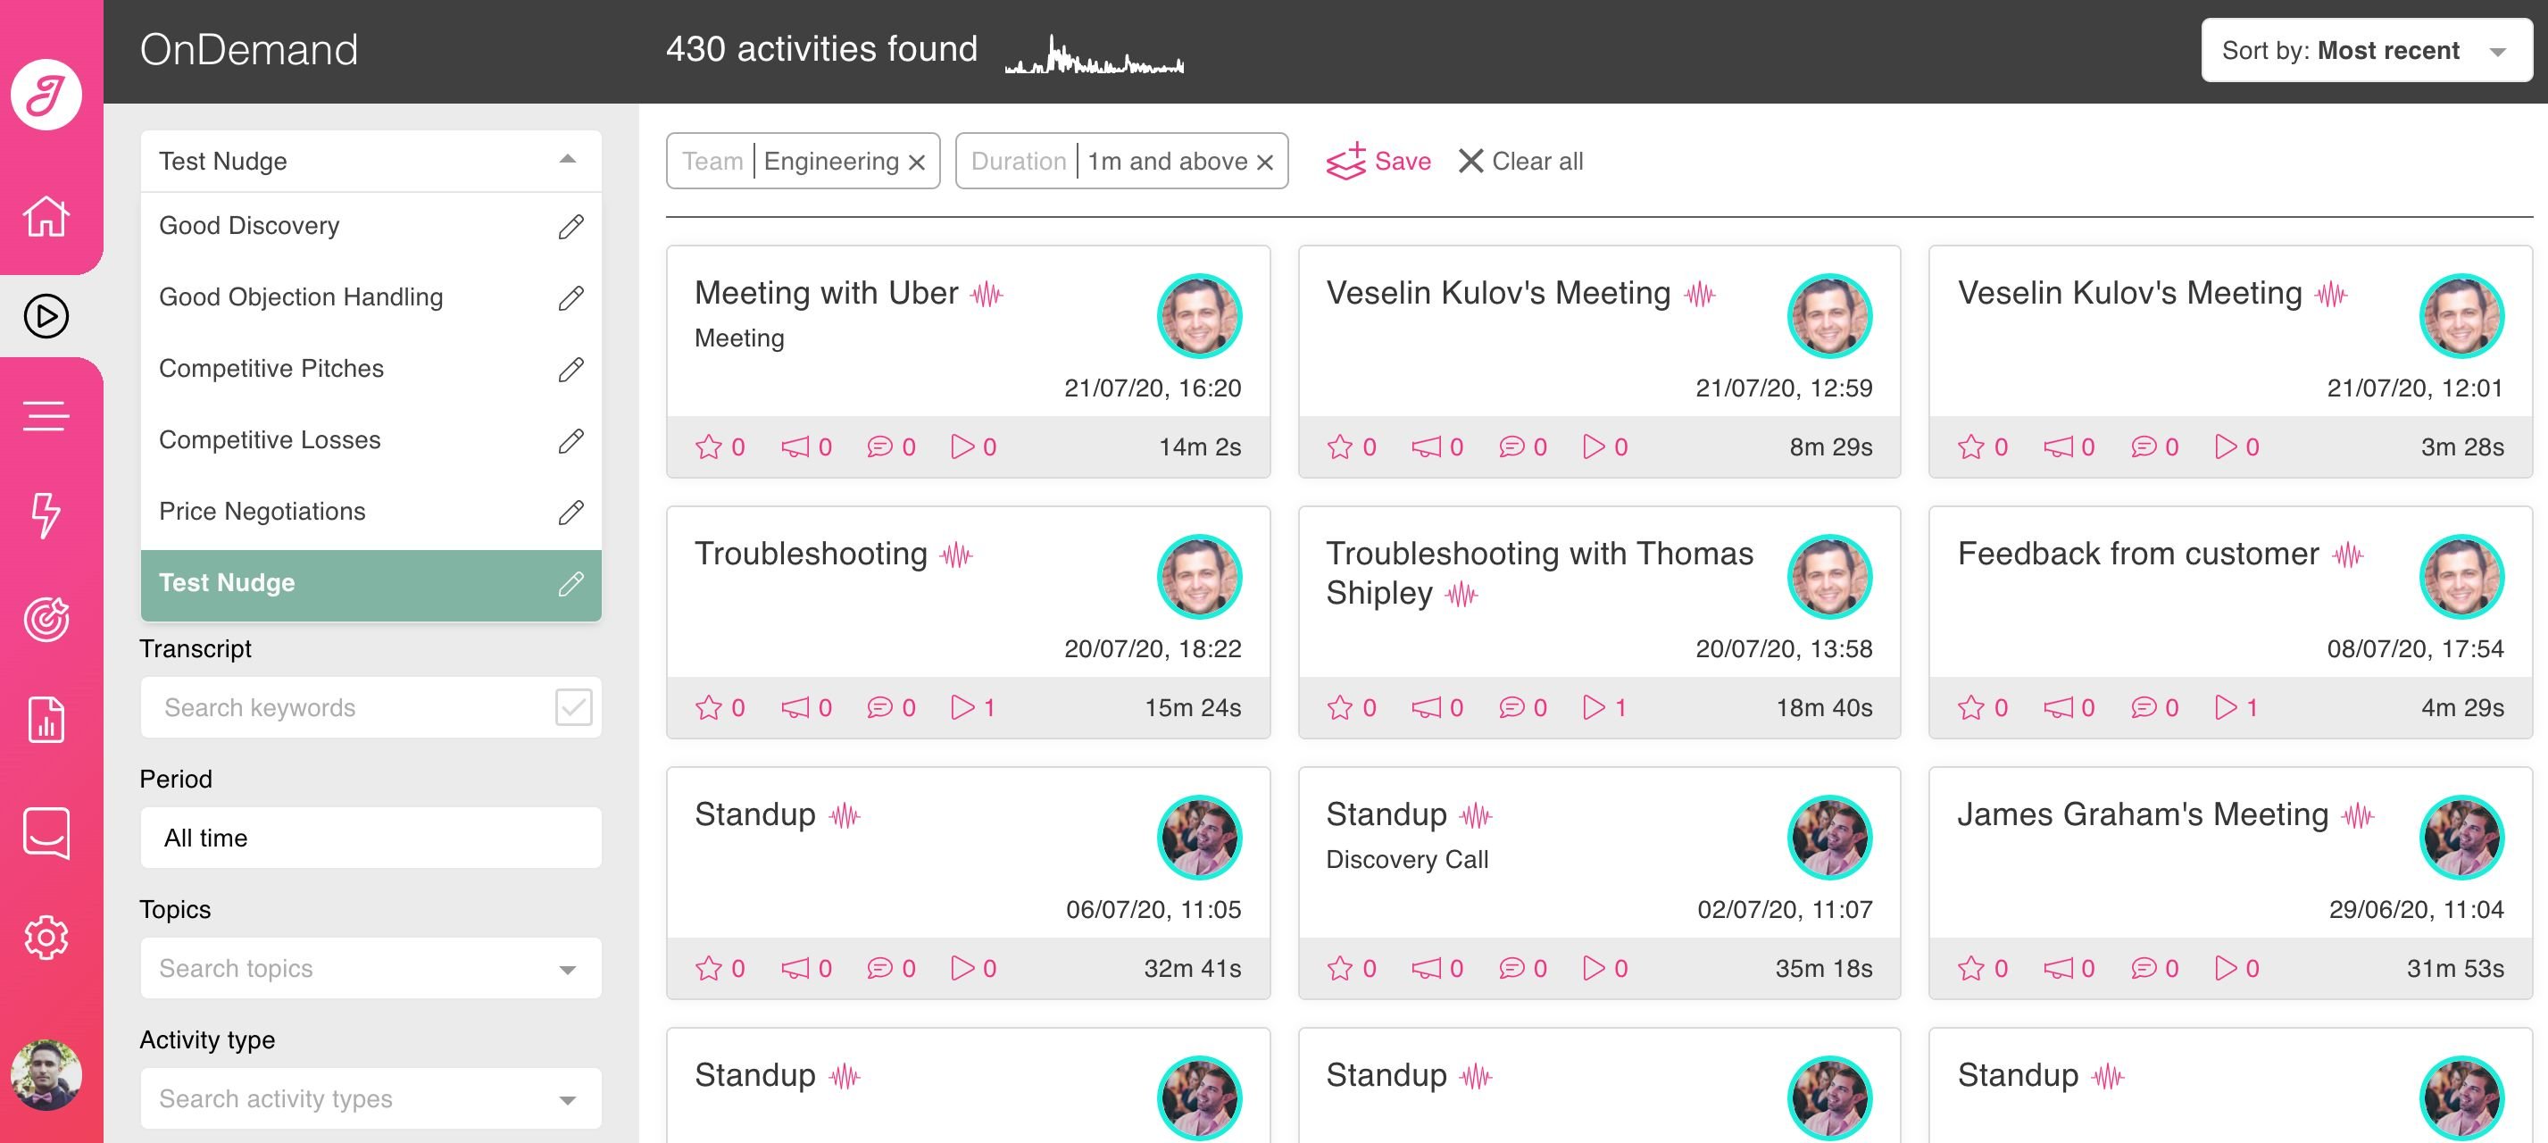Click avatar on Meeting with Uber card

1199,316
